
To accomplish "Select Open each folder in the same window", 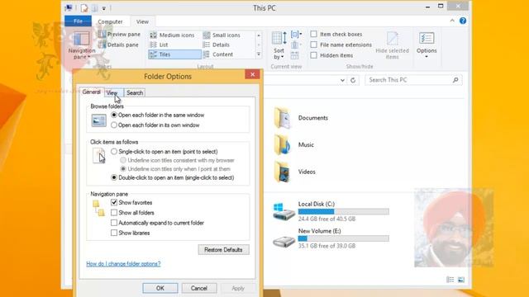I will click(x=114, y=115).
